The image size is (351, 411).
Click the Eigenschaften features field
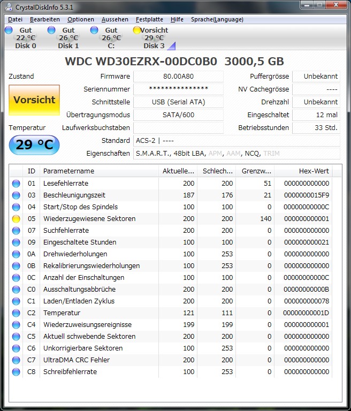coord(236,154)
